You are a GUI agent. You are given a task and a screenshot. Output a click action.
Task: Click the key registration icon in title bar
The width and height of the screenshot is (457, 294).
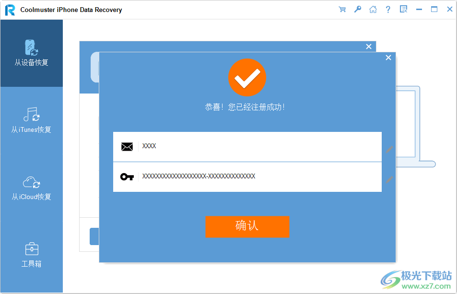pyautogui.click(x=358, y=9)
